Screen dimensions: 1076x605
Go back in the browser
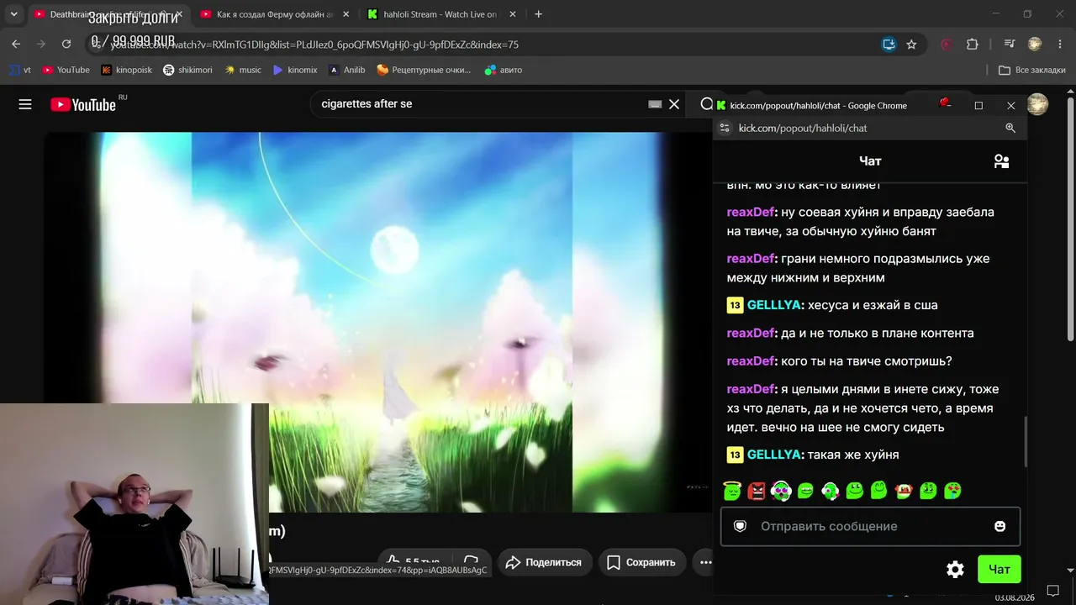pyautogui.click(x=16, y=45)
